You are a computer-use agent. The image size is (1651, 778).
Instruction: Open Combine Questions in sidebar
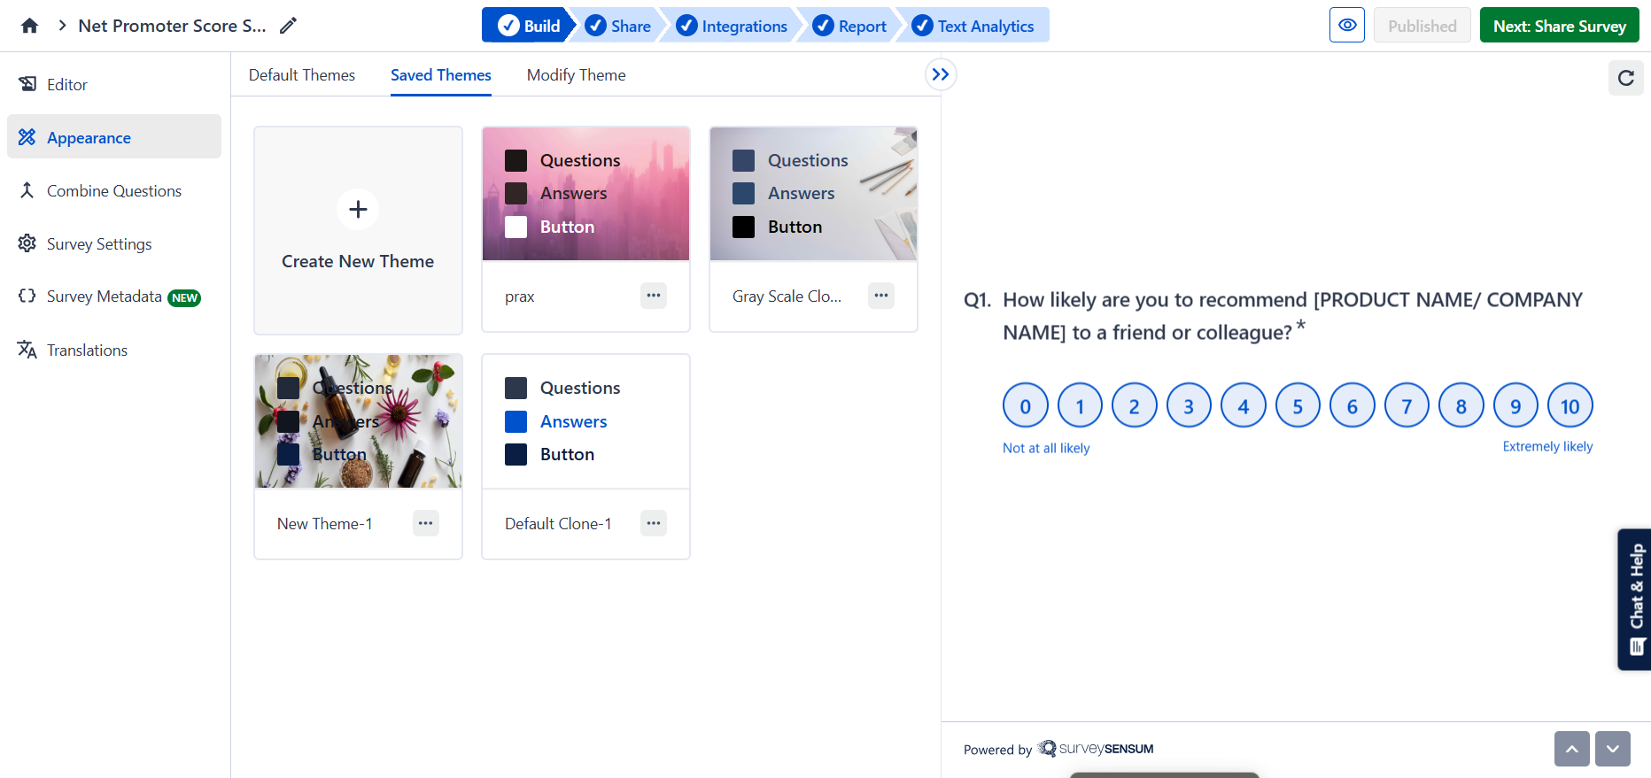(x=113, y=191)
